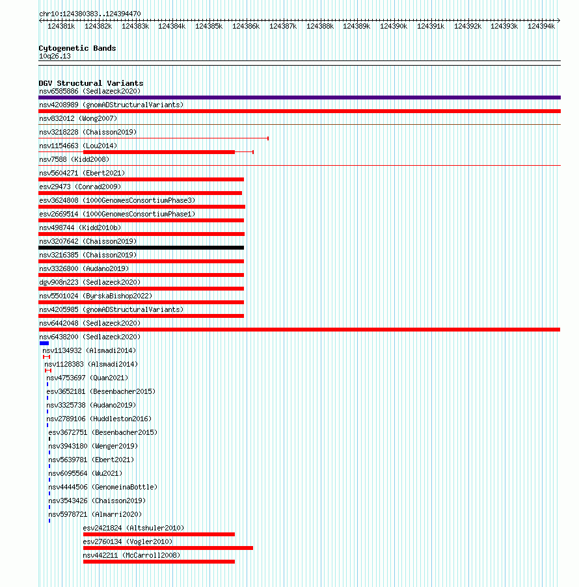
Task: Click nsv3543426 (Chaisson2019) label
Action: (97, 501)
